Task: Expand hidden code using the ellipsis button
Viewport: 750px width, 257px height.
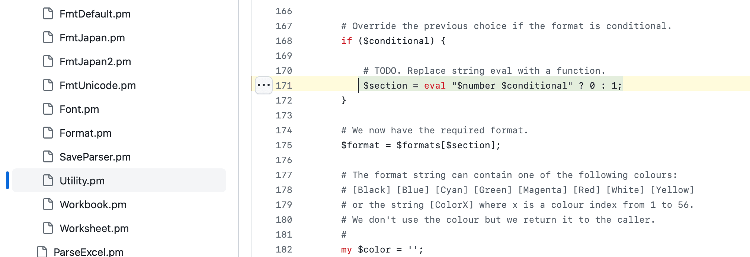Action: point(263,85)
